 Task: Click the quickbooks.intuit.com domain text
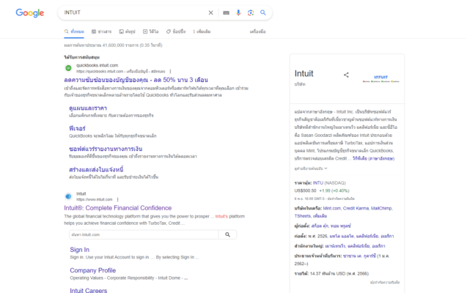(97, 65)
